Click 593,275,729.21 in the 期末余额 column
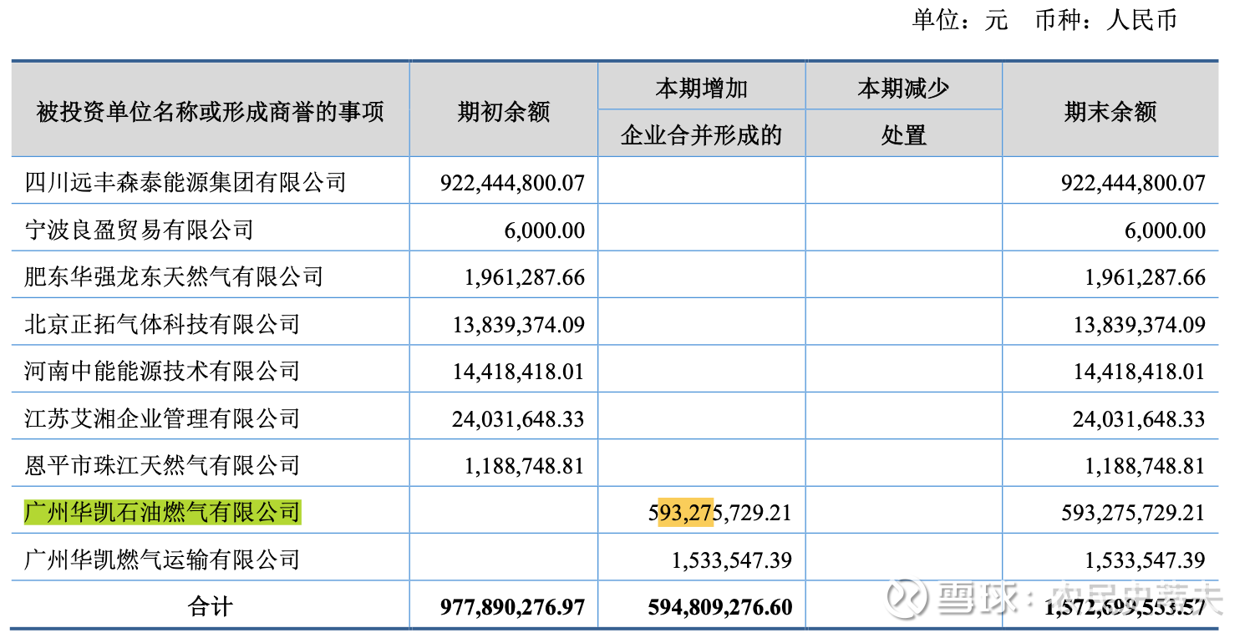The width and height of the screenshot is (1260, 638). (1133, 512)
